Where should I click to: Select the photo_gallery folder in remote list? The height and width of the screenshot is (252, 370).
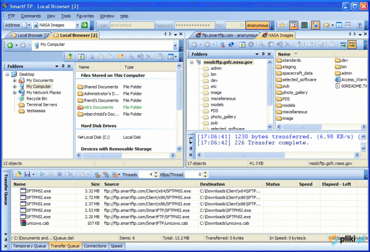[292, 92]
